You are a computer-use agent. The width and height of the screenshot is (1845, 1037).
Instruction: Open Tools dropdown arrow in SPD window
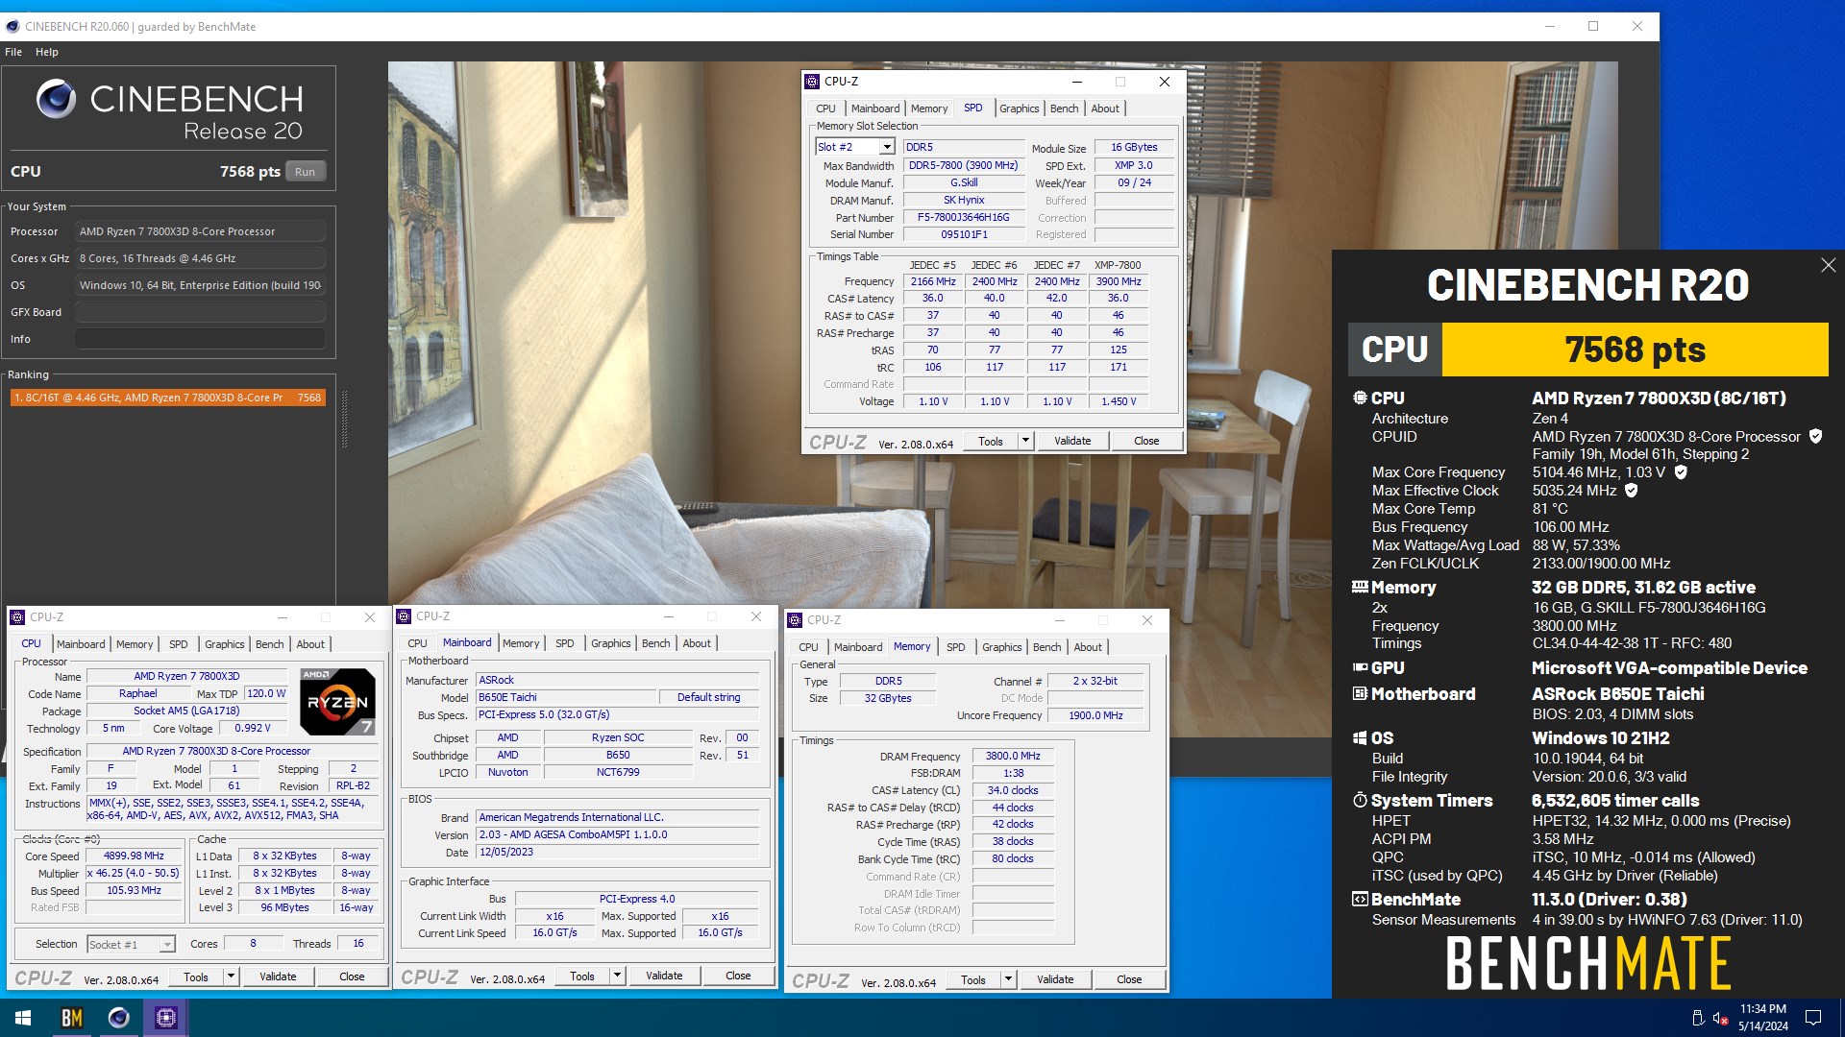1025,441
